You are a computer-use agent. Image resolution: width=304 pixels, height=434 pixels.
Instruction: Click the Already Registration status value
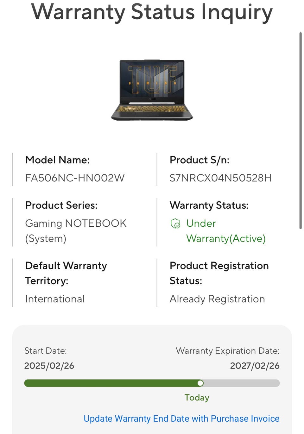click(x=217, y=299)
